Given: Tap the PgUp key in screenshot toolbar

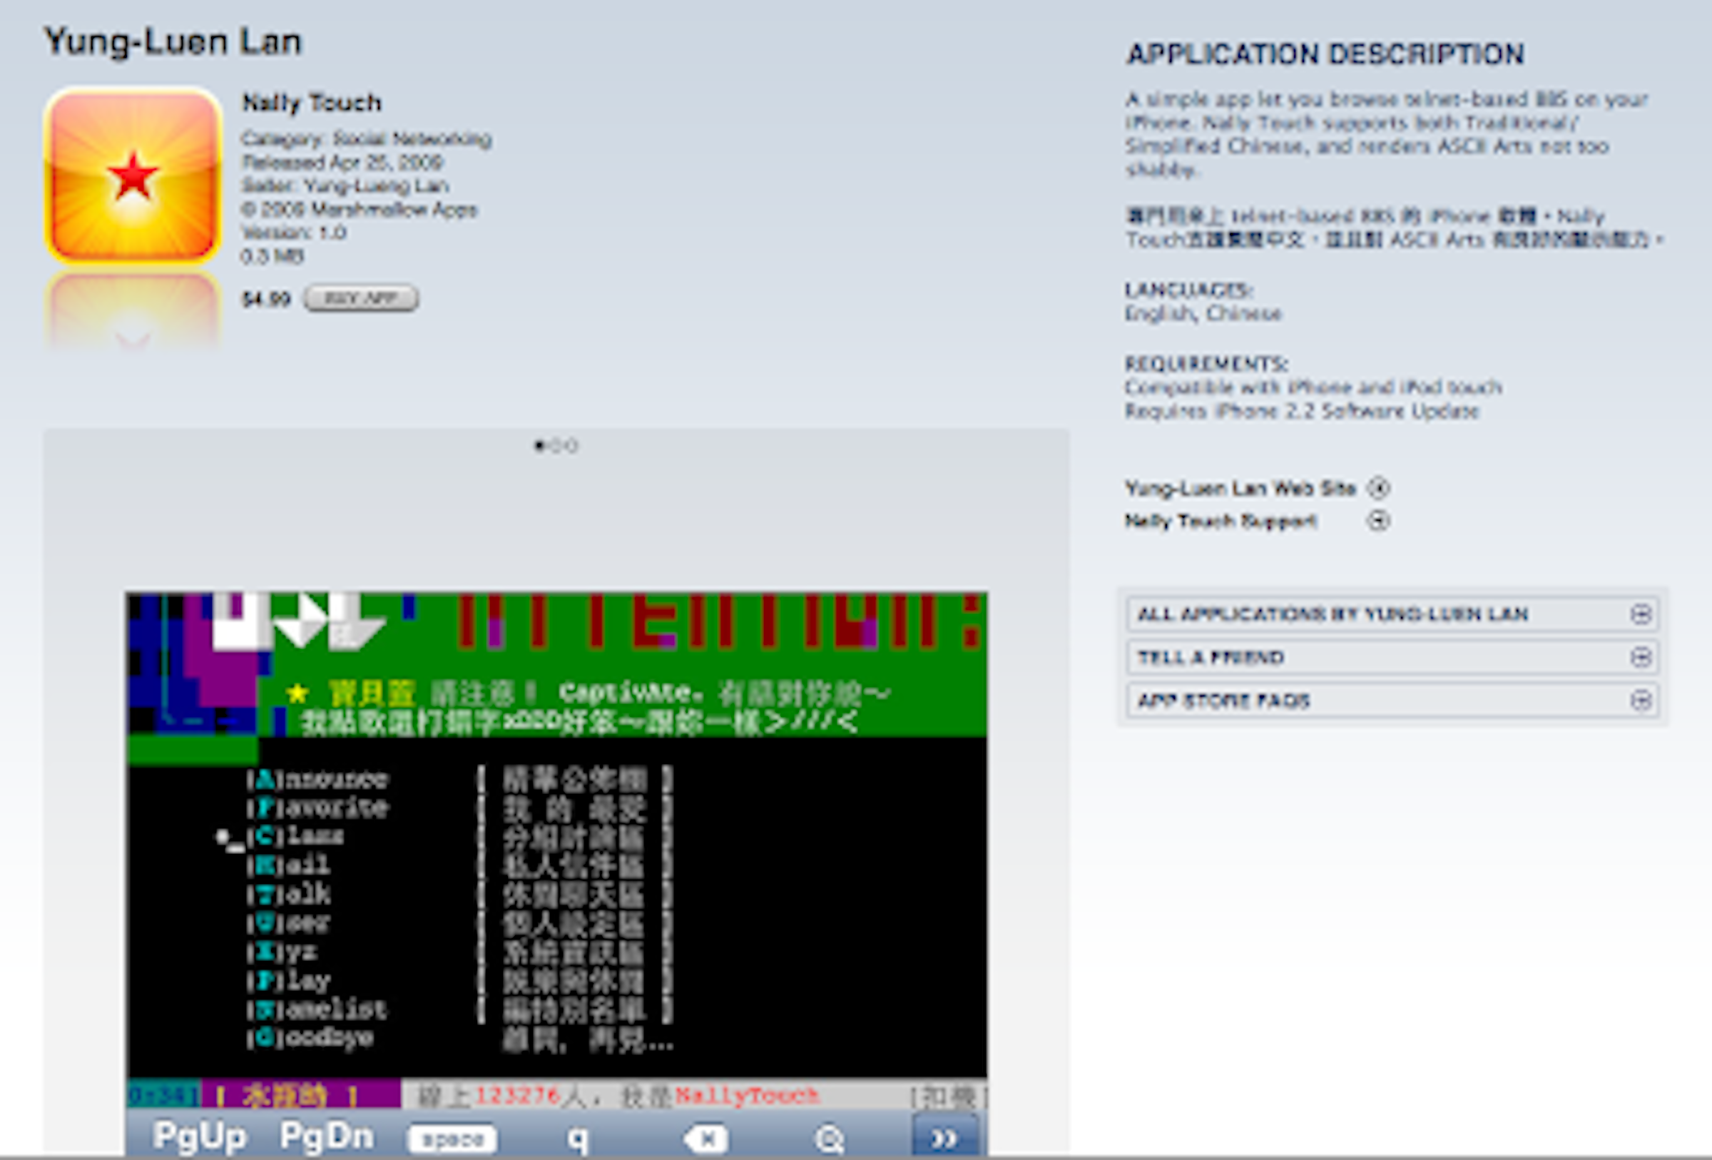Looking at the screenshot, I should (x=199, y=1136).
